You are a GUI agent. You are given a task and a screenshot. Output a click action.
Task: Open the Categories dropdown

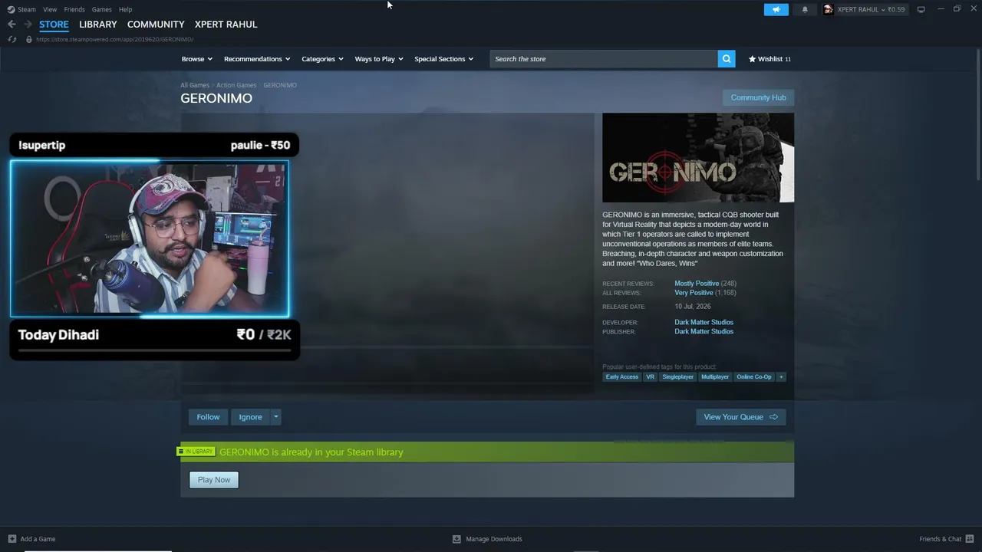click(322, 59)
